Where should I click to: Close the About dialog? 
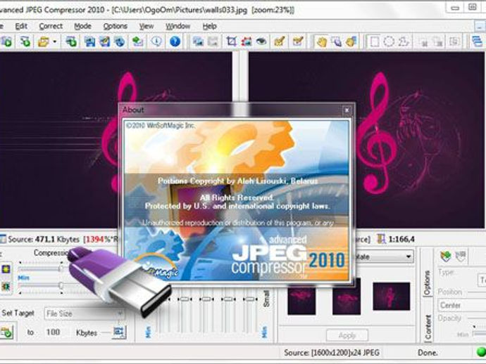point(347,110)
